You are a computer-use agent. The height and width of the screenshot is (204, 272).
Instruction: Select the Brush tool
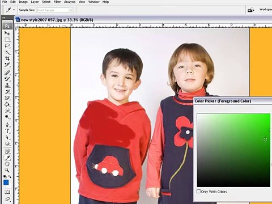click(7, 79)
